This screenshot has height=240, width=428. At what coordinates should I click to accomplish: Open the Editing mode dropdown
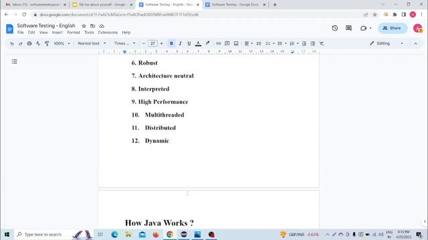tap(386, 43)
